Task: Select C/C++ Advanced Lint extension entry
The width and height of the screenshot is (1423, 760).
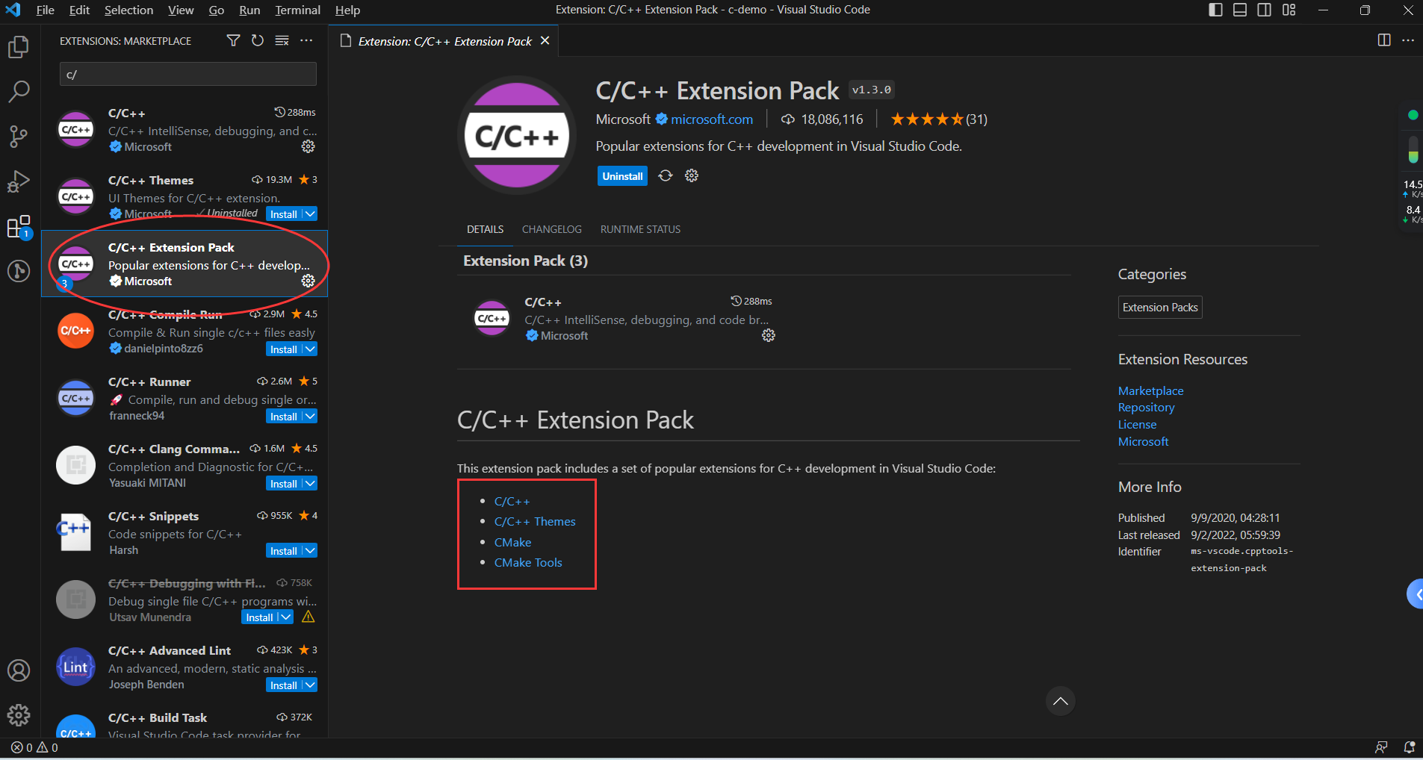Action: (x=185, y=667)
